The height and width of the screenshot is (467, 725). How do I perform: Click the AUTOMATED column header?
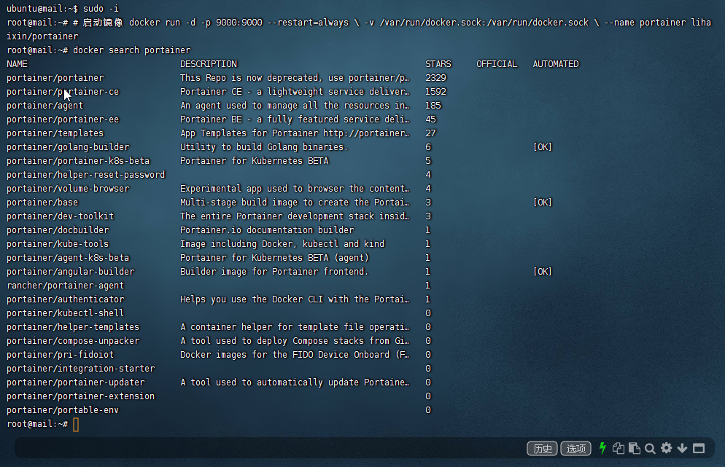coord(556,63)
